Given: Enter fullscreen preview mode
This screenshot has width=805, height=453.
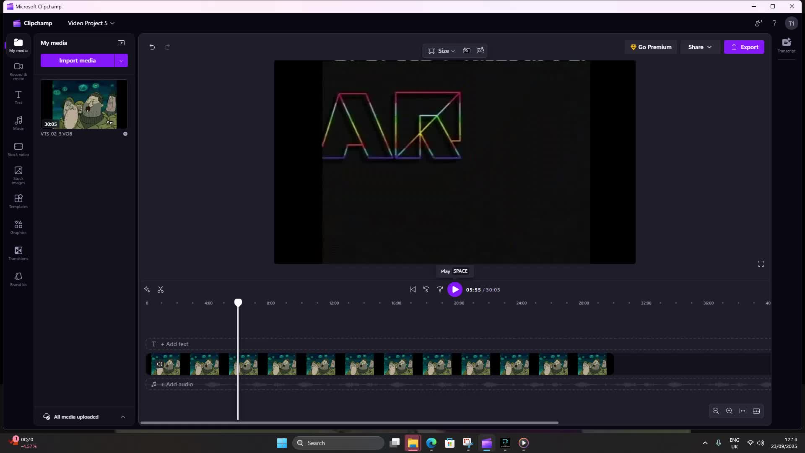Looking at the screenshot, I should 761,264.
